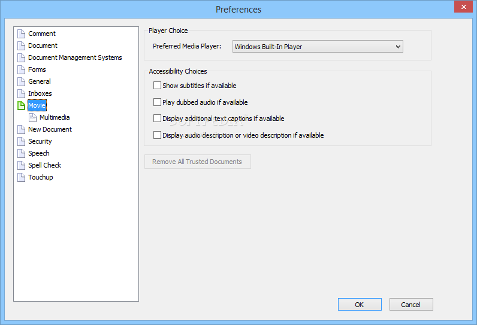This screenshot has height=325, width=477.
Task: Check Play dubbed audio if available
Action: tap(157, 102)
